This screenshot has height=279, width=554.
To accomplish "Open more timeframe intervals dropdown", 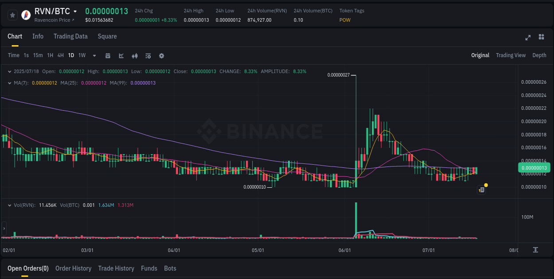I will pos(94,55).
